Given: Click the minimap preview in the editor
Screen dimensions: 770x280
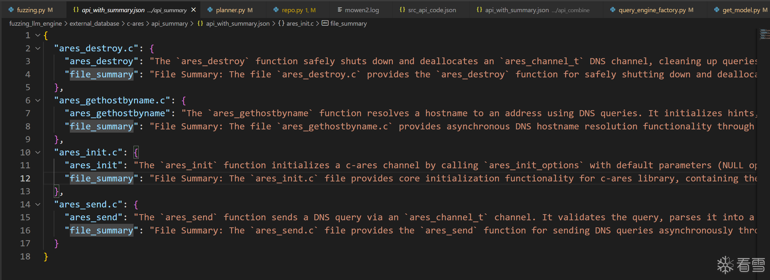Looking at the screenshot, I should 764,34.
